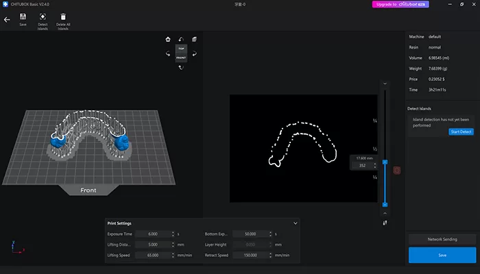Click the Volume 6.98545 (ml) value
480x274 pixels.
439,58
